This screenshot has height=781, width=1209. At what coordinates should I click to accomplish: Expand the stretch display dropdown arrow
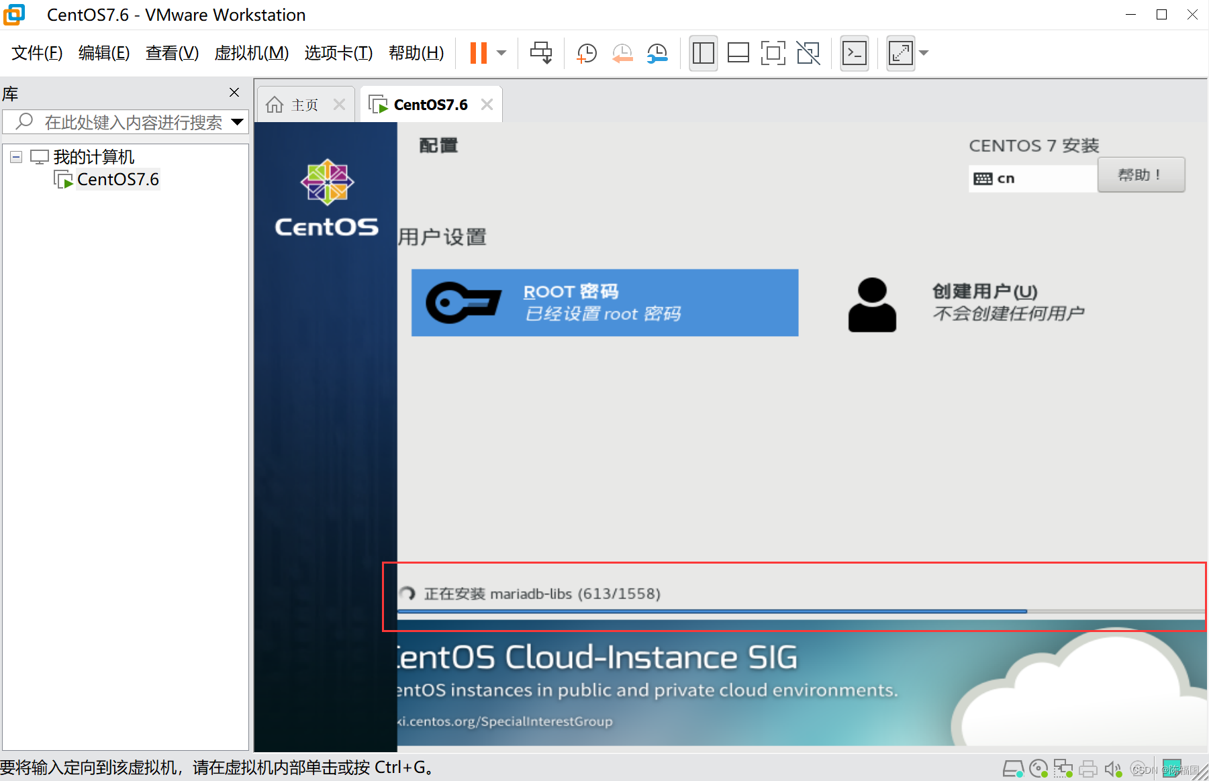[x=924, y=53]
